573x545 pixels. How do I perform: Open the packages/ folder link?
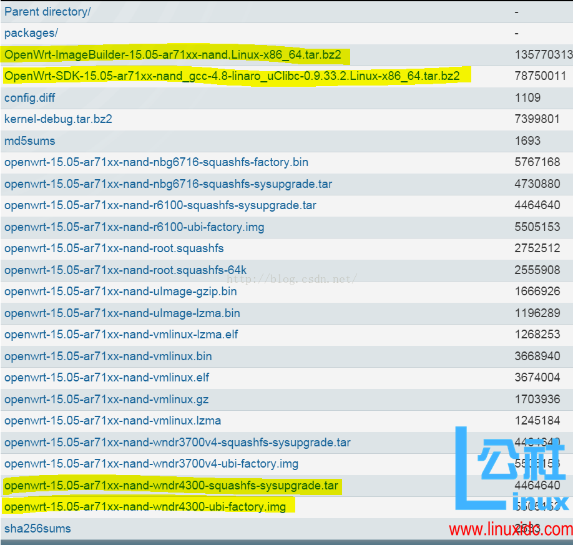click(x=31, y=33)
